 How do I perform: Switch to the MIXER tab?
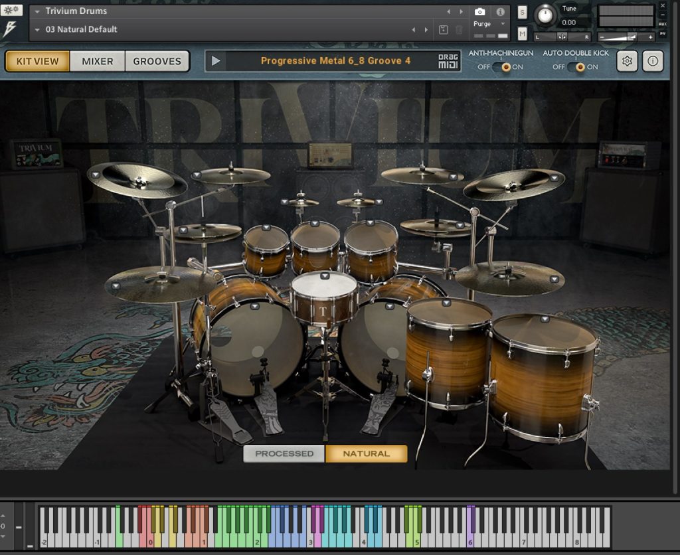[98, 61]
